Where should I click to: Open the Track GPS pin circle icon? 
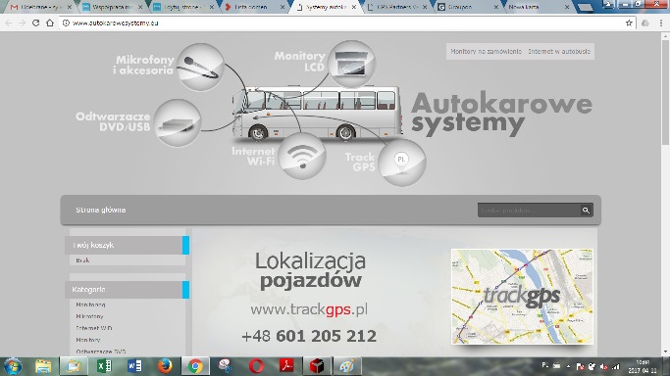(x=401, y=163)
